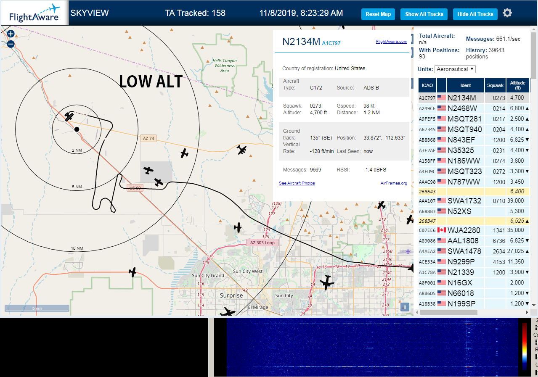Click the table horizontal scrollbar right arrow
This screenshot has height=377, width=538.
pyautogui.click(x=527, y=312)
